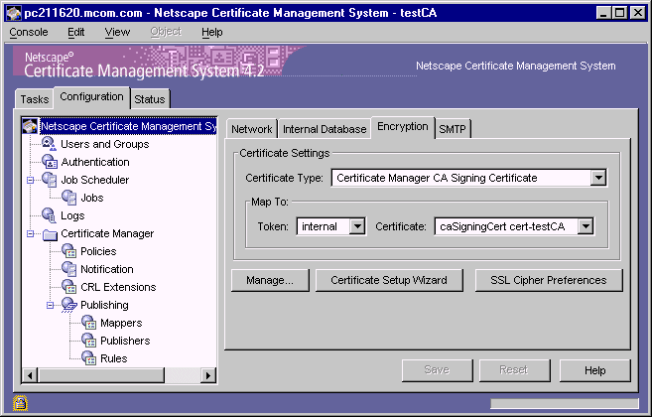Open the Console menu
The height and width of the screenshot is (417, 652).
(x=29, y=32)
